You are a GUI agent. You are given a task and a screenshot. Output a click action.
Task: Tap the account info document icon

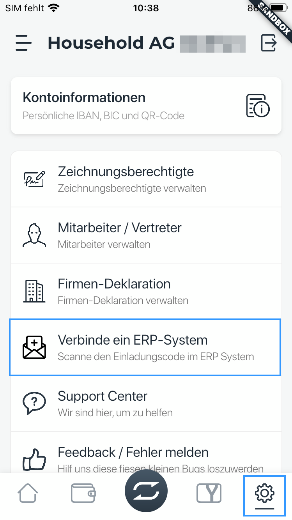point(258,106)
